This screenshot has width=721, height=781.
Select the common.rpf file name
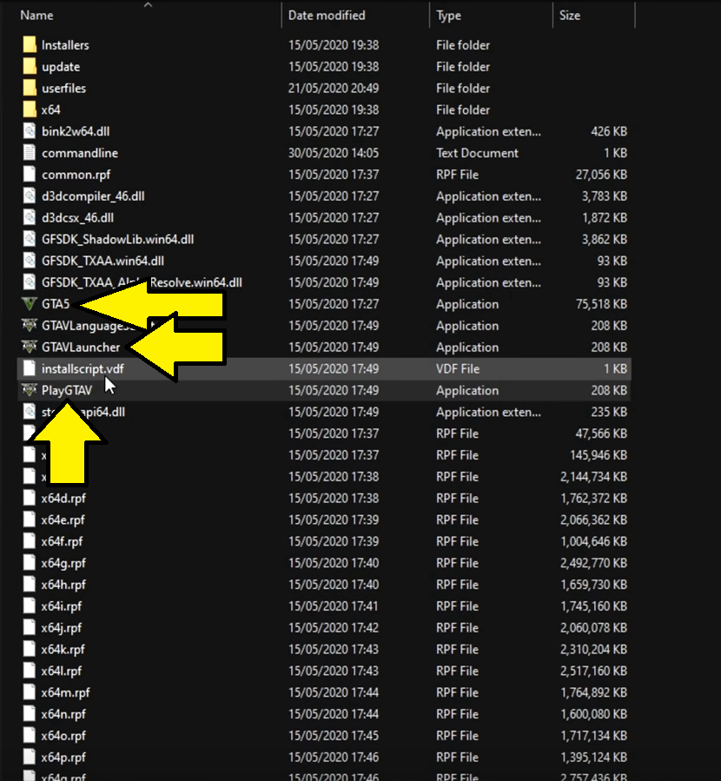tap(76, 175)
